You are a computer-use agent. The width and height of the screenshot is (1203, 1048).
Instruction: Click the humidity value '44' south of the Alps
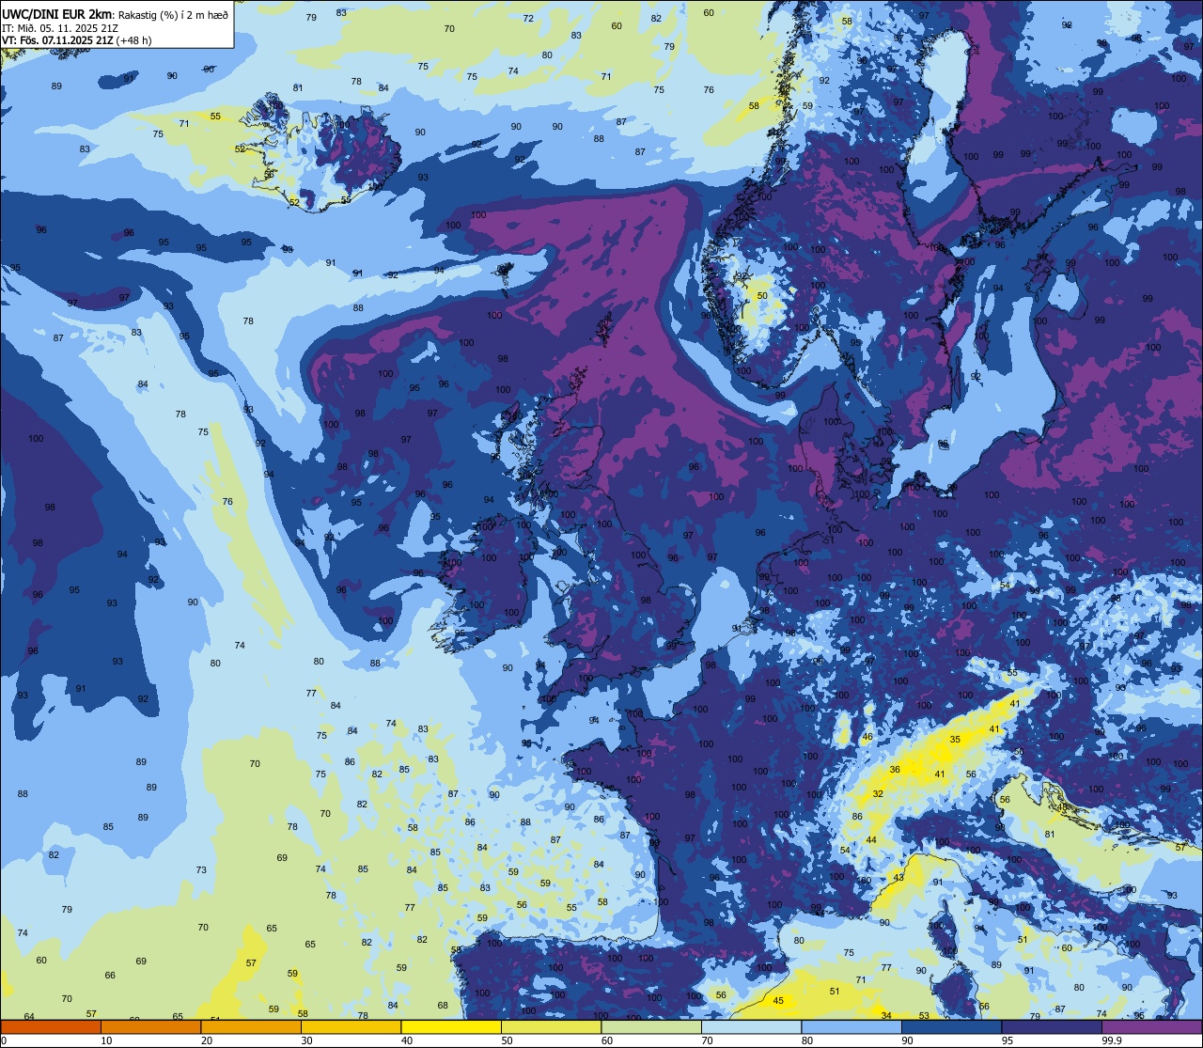pos(871,840)
